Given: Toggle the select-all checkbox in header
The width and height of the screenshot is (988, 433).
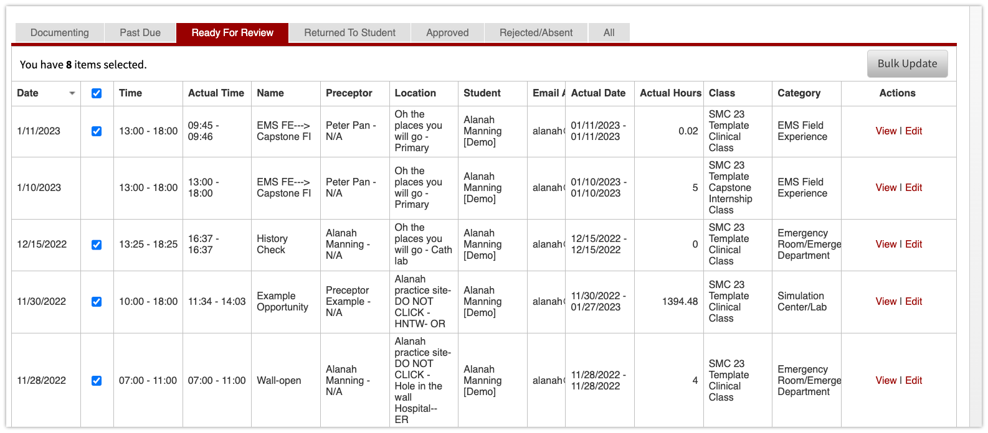Looking at the screenshot, I should click(97, 93).
